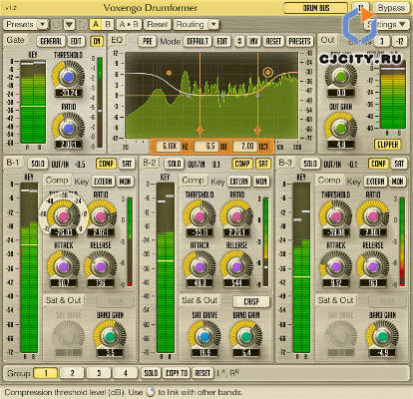
Task: Click the grayed undo icon beside Presets
Action: 57,24
